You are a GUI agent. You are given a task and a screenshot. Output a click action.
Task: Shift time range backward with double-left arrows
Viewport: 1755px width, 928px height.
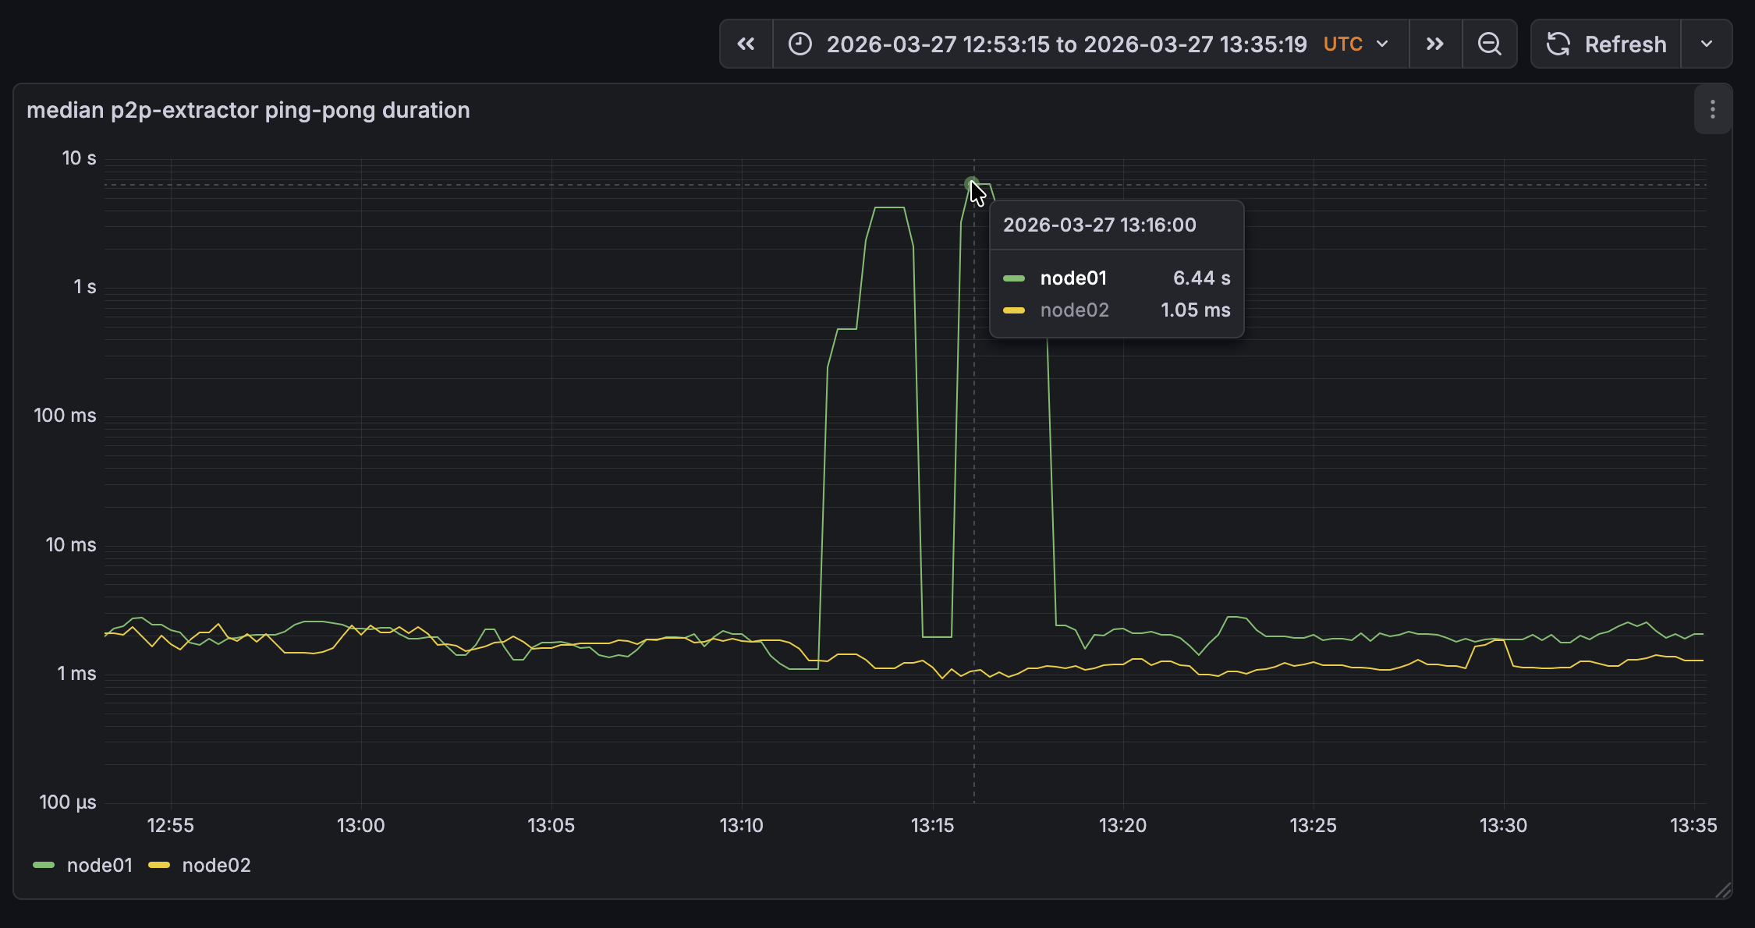(x=746, y=44)
